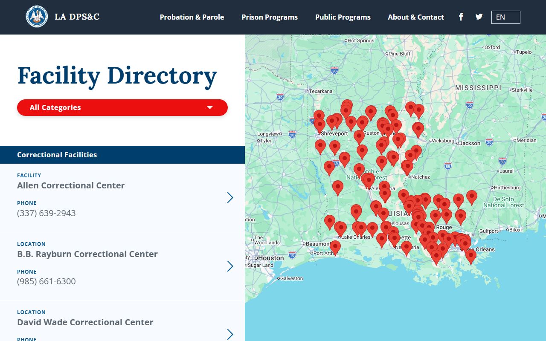Click phone number (985) 661-6300
This screenshot has height=341, width=546.
(x=46, y=281)
